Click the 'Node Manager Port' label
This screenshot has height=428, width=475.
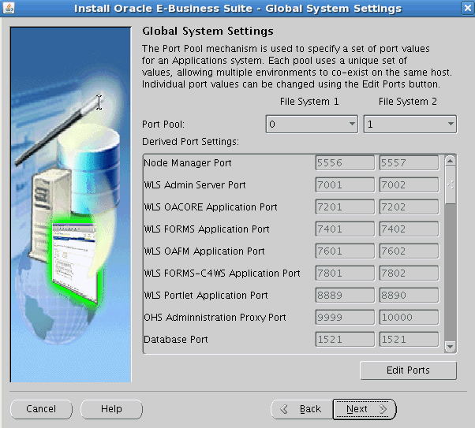click(x=188, y=163)
